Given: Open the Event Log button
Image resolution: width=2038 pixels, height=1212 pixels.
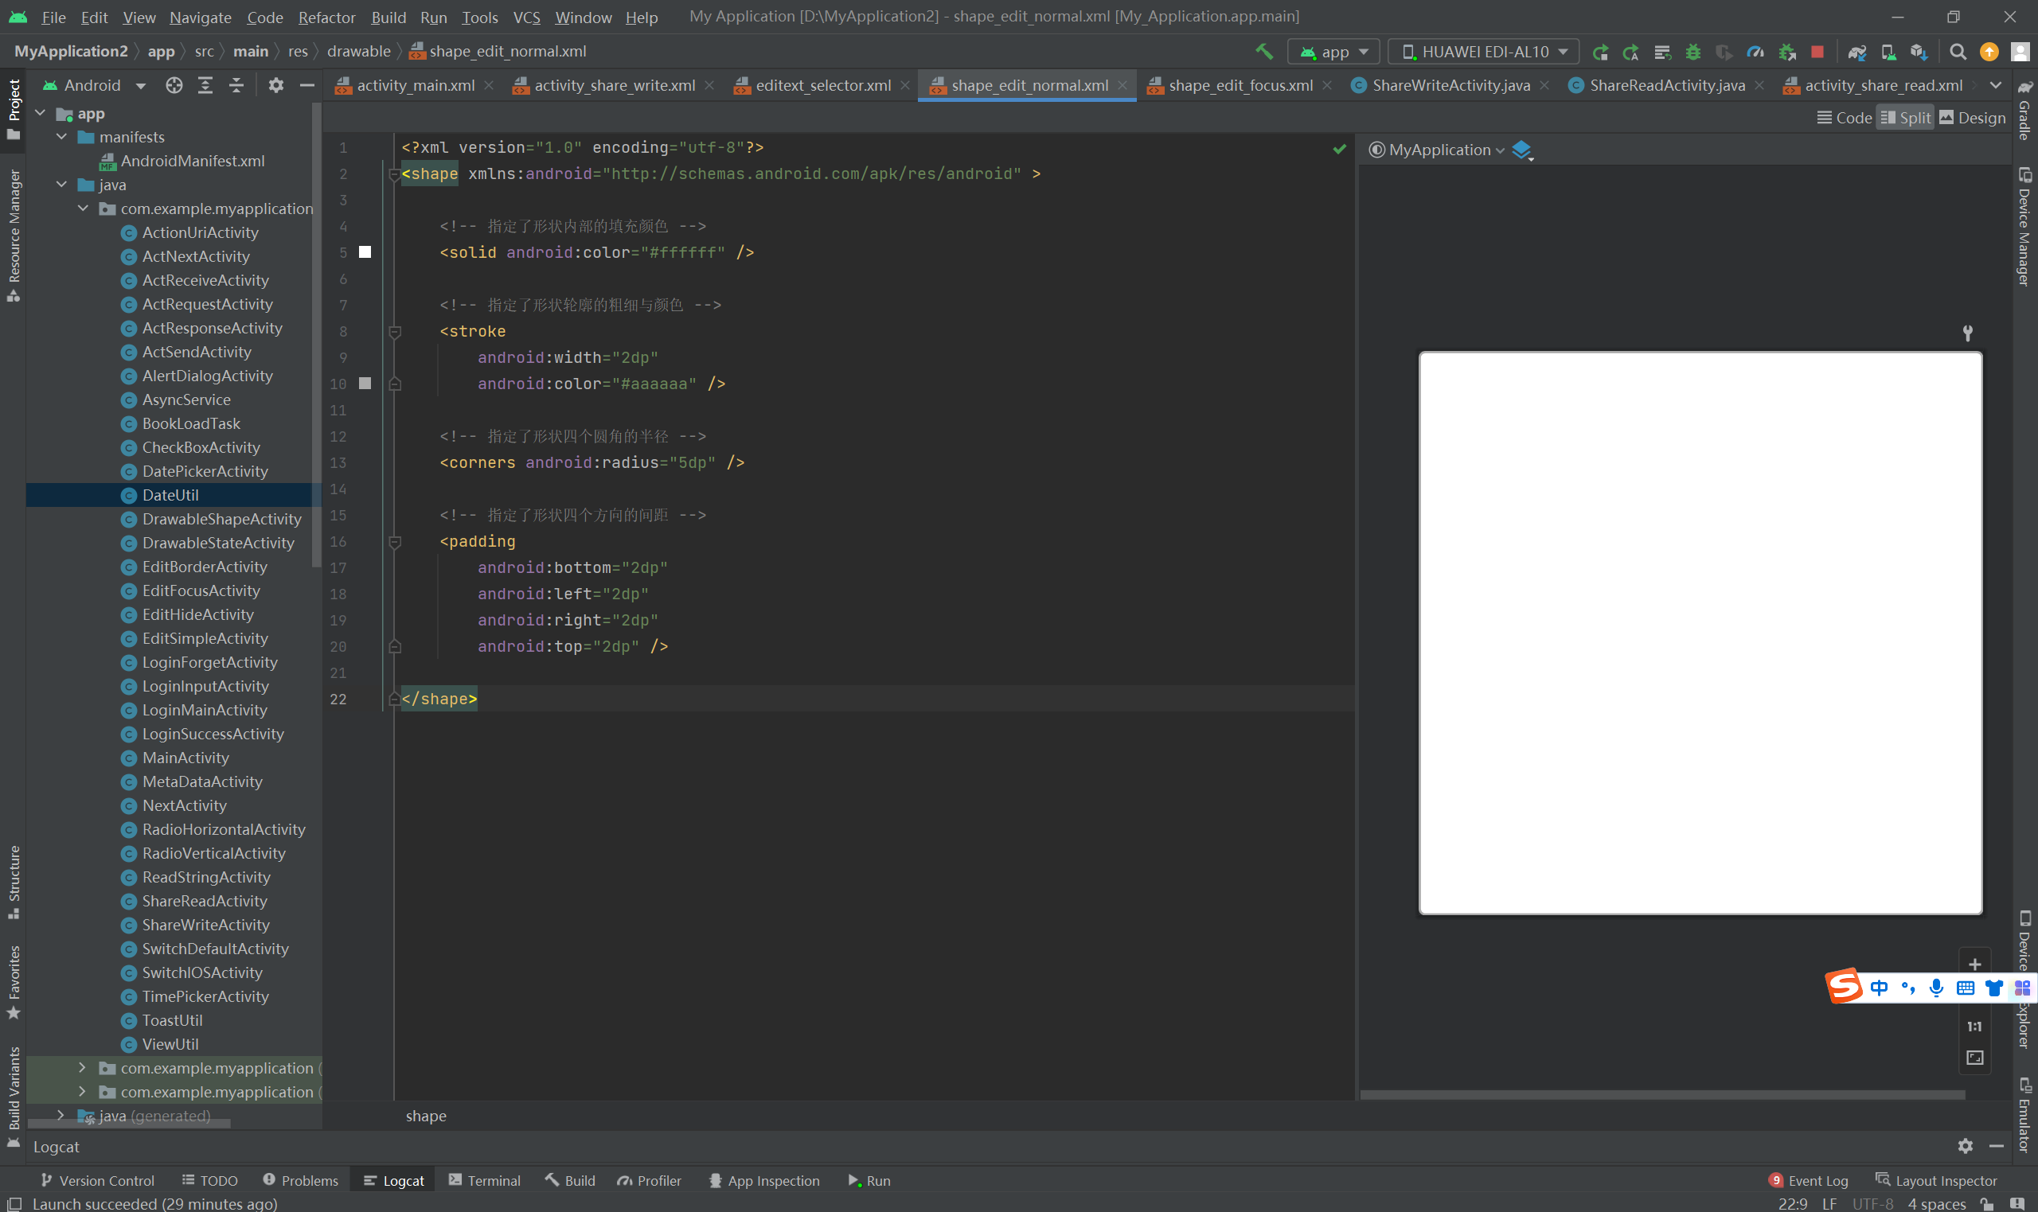Looking at the screenshot, I should [1808, 1180].
